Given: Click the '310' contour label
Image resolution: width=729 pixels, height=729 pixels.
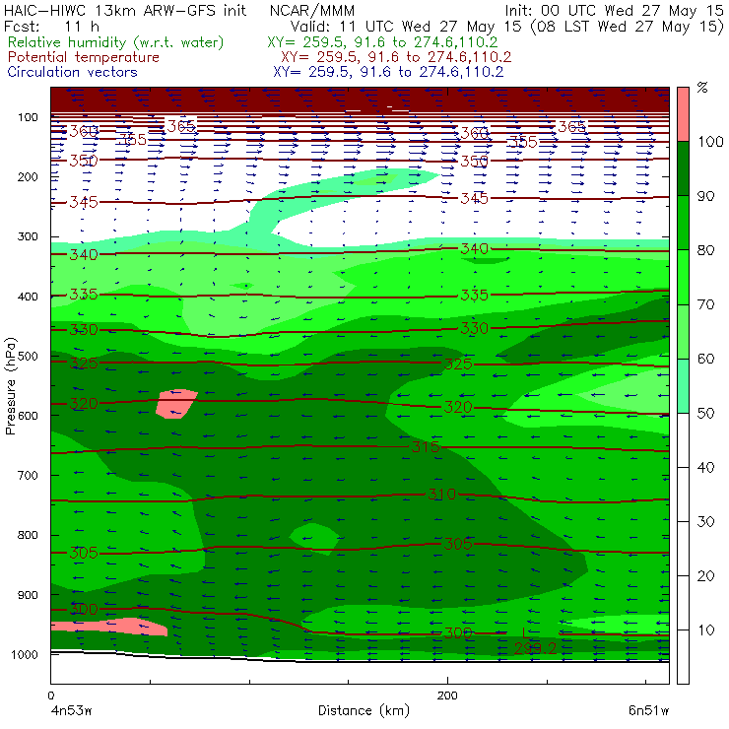Looking at the screenshot, I should (x=441, y=494).
